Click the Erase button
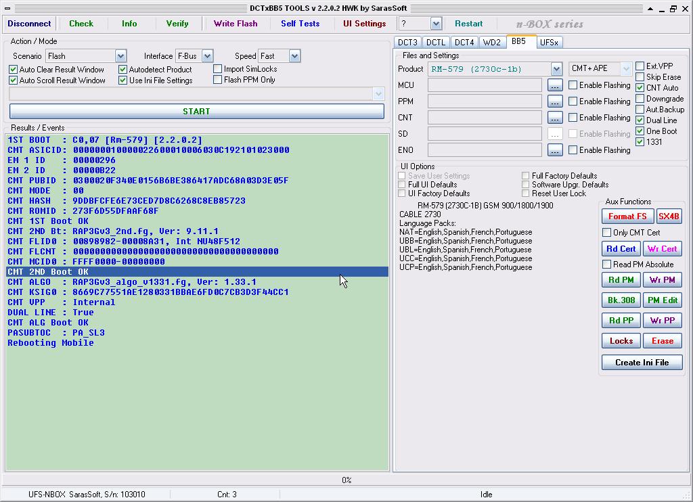Screen dimensions: 693x502 point(663,341)
